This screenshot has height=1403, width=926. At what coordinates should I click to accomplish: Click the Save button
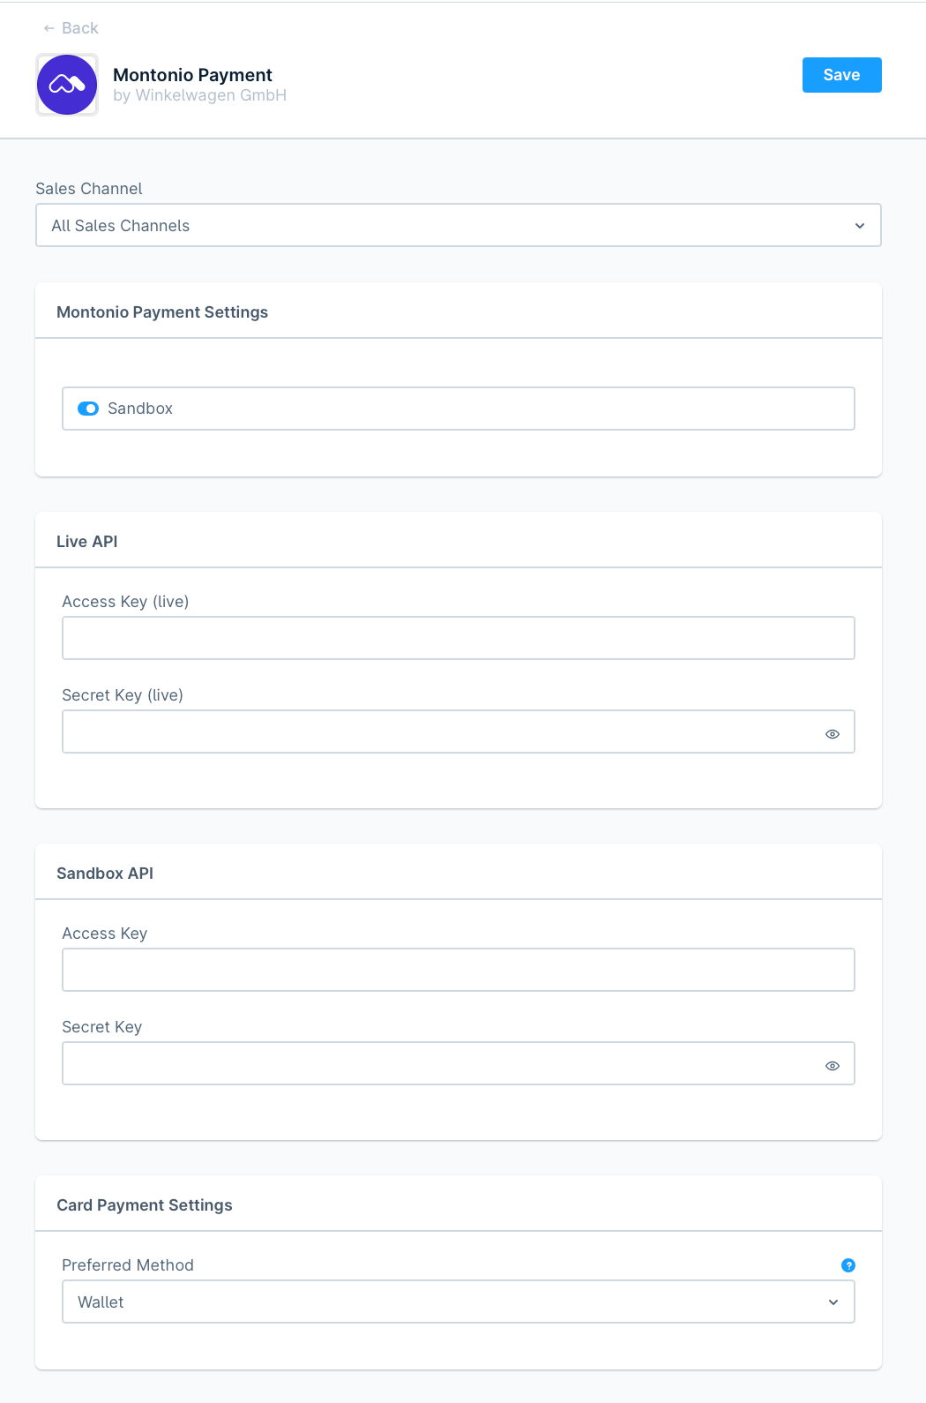click(x=841, y=75)
